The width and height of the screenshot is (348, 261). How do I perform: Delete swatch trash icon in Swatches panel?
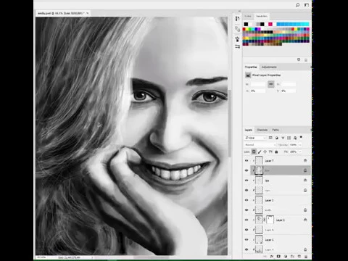click(306, 60)
